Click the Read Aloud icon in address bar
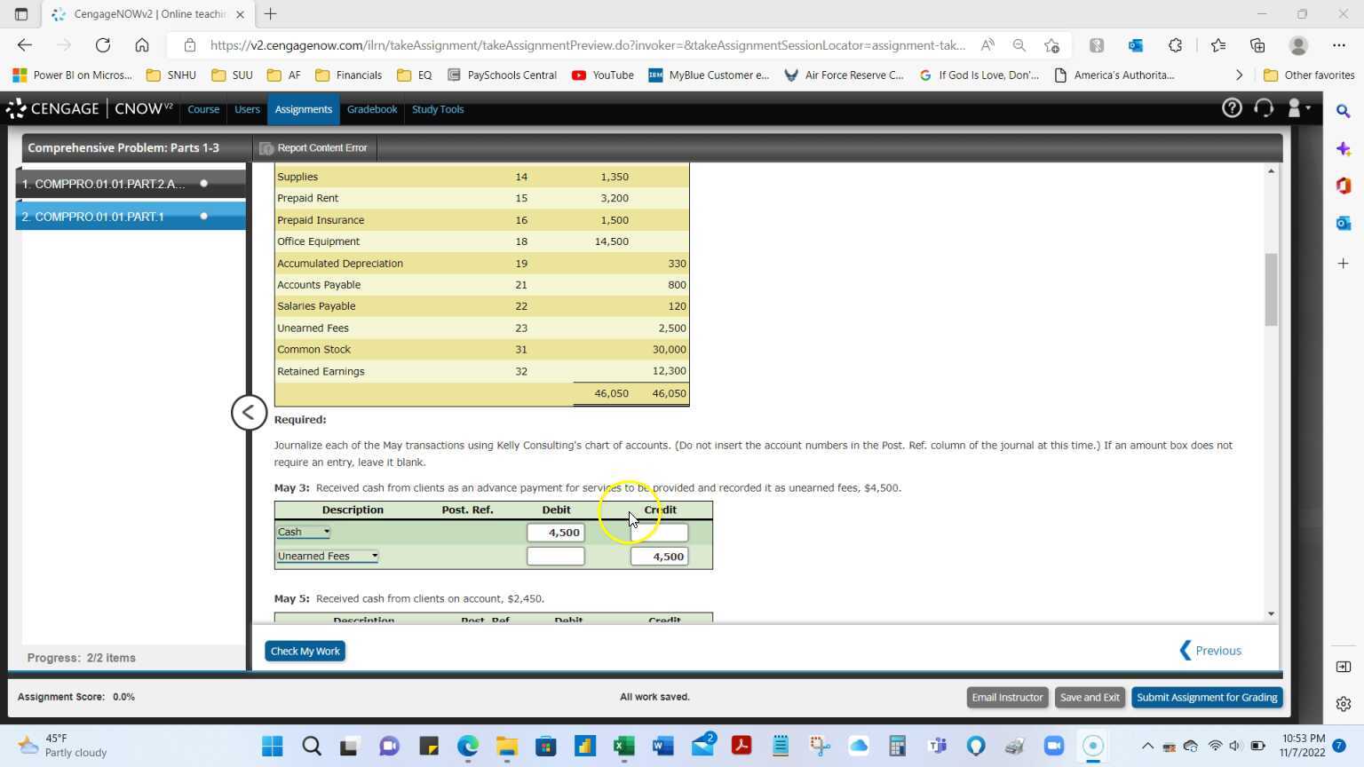Image resolution: width=1364 pixels, height=767 pixels. [x=987, y=45]
